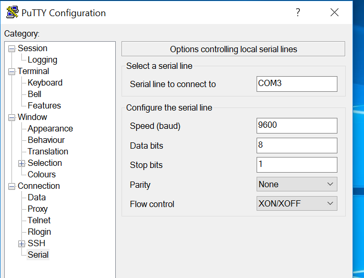Focus the Data bits text box

point(297,145)
